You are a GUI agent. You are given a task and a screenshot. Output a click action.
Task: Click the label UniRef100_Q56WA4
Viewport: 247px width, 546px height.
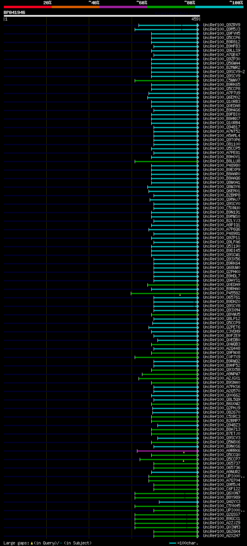[x=222, y=63]
